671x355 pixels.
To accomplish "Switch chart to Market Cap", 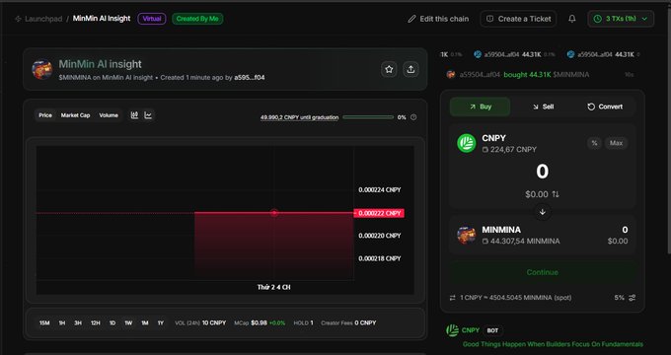I will pos(75,115).
